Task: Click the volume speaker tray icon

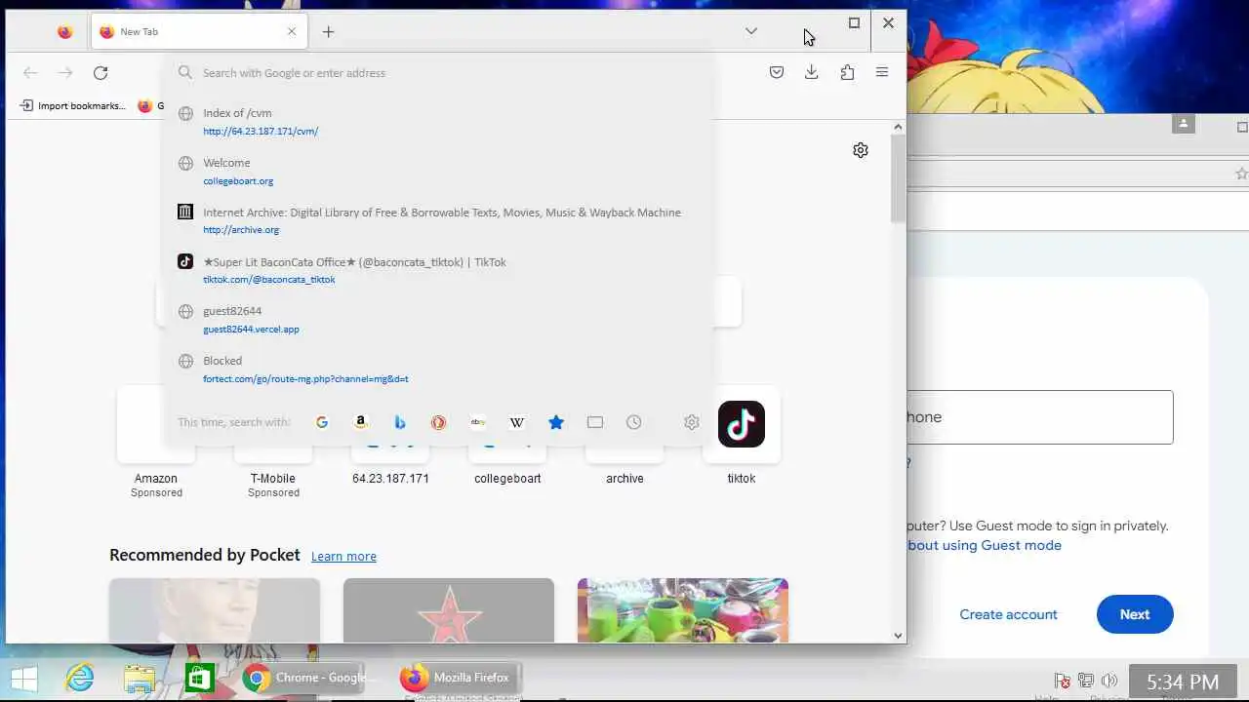Action: (1108, 681)
